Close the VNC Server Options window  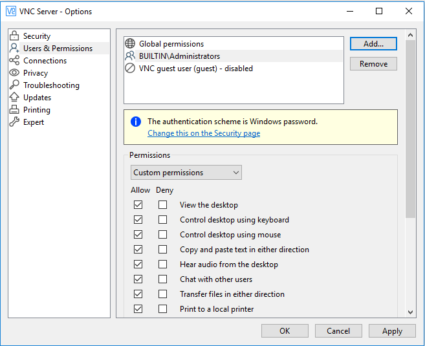[409, 11]
